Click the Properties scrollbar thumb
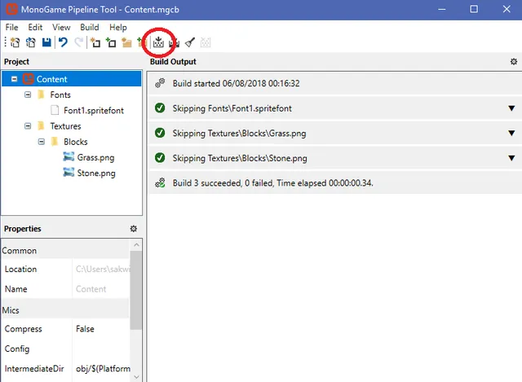Screen dimensions: 522x382 136,290
